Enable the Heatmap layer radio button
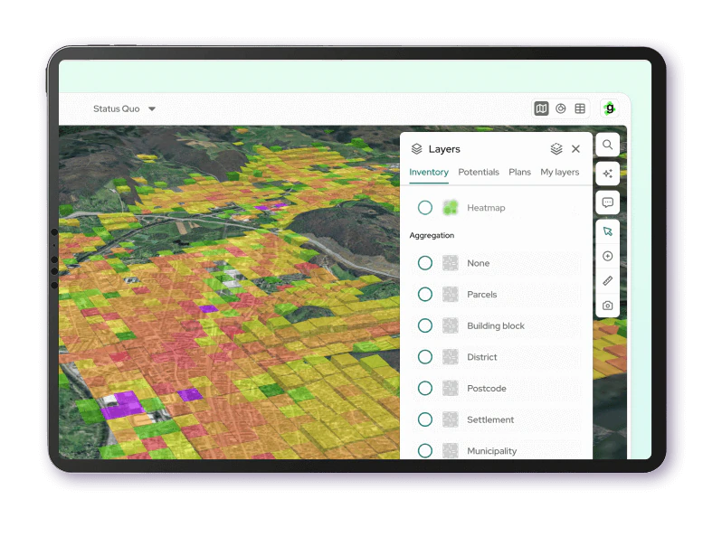This screenshot has height=537, width=722. pos(424,208)
